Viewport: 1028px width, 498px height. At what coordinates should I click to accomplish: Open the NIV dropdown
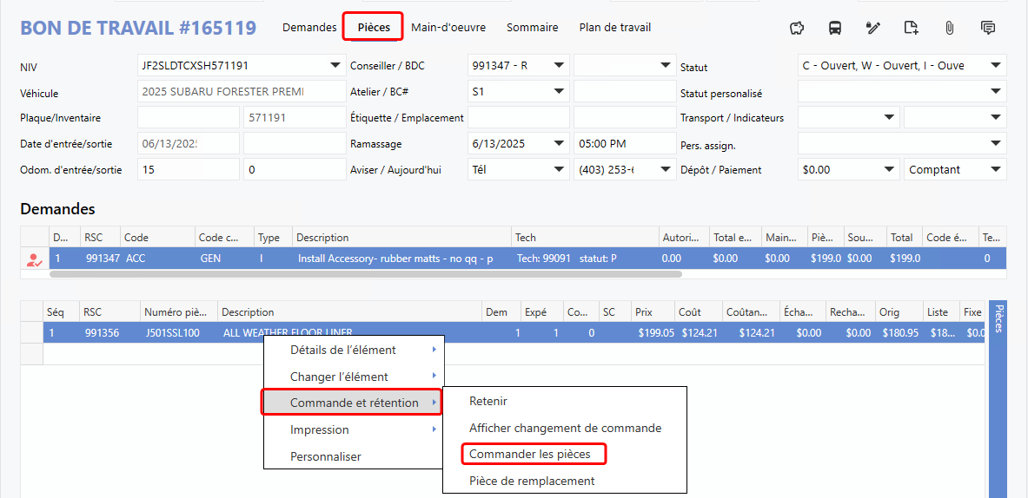[335, 66]
